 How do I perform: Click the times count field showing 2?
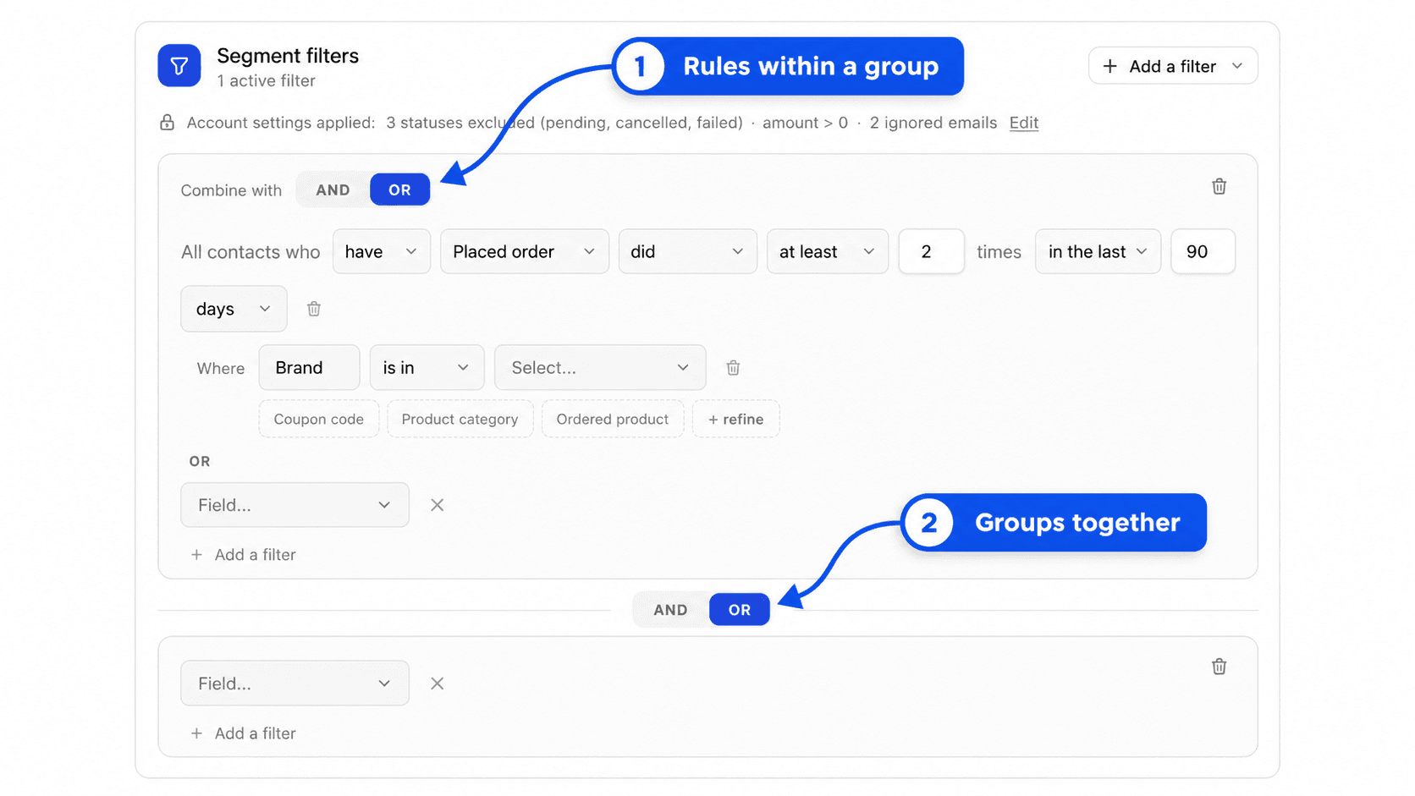931,251
